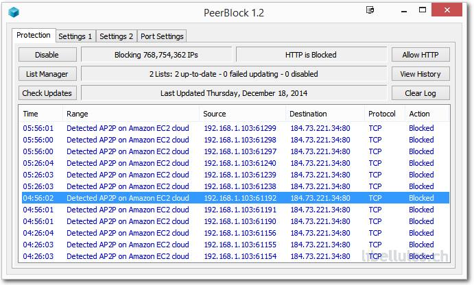Click the screen capture icon in title bar
Image resolution: width=474 pixels, height=285 pixels.
[370, 10]
